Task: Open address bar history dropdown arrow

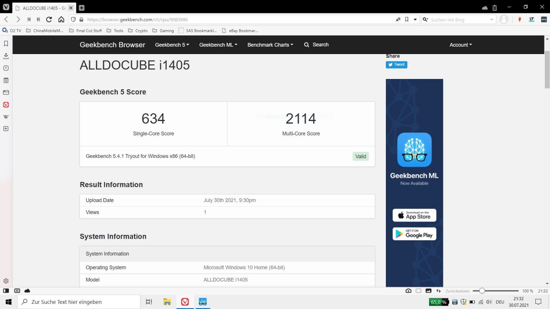Action: pos(415,19)
